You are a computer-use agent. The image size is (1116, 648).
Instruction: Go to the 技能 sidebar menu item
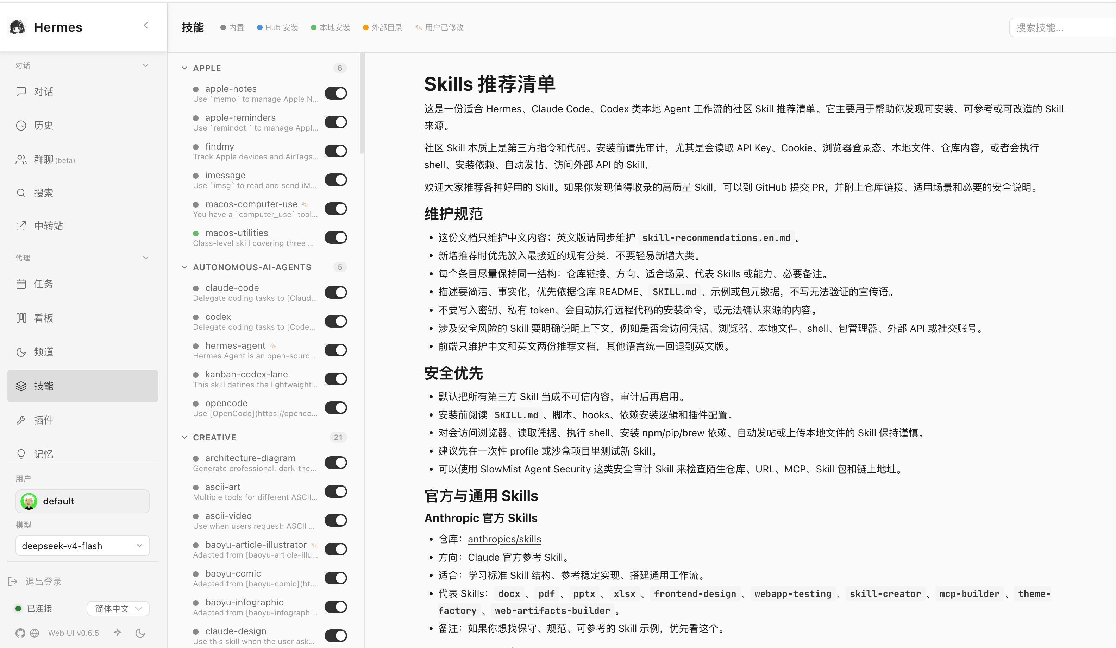tap(82, 386)
